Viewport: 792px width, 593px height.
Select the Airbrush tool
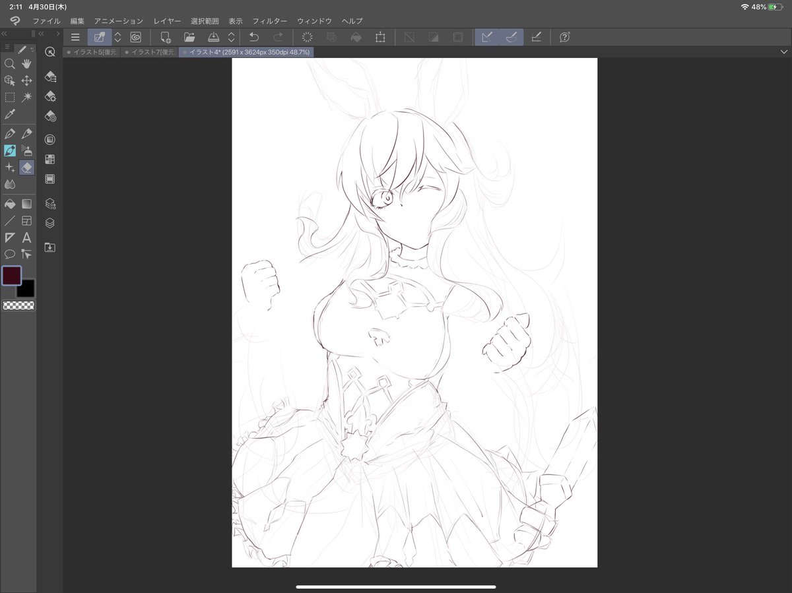tap(26, 150)
